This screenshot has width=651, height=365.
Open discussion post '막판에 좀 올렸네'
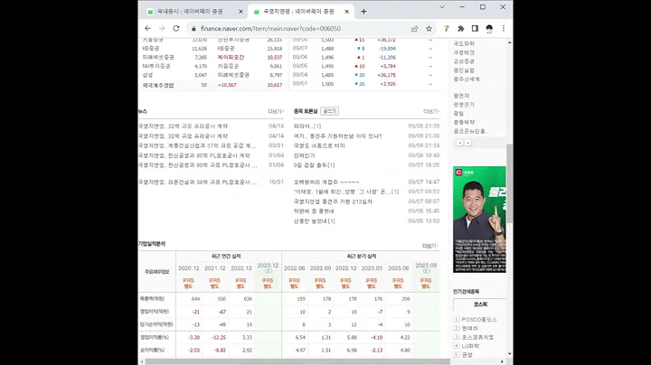tap(314, 211)
